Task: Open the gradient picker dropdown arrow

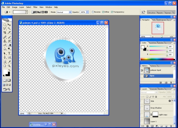Action: [x=27, y=12]
